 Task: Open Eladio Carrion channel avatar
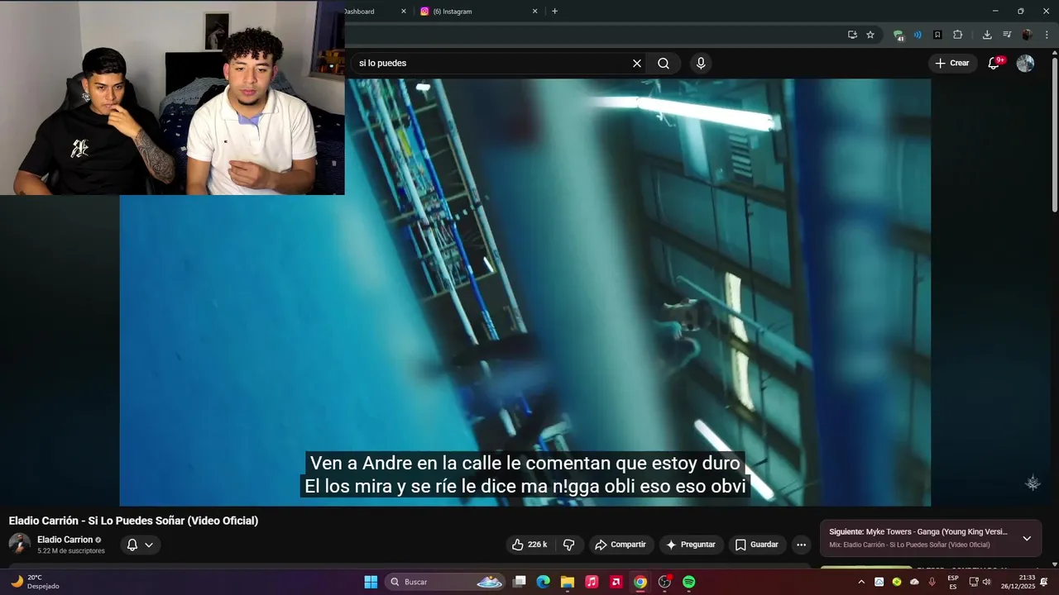point(19,544)
